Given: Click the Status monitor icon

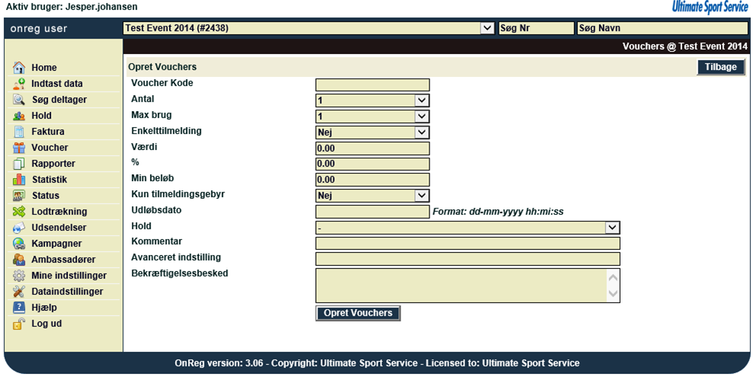Looking at the screenshot, I should pos(19,196).
